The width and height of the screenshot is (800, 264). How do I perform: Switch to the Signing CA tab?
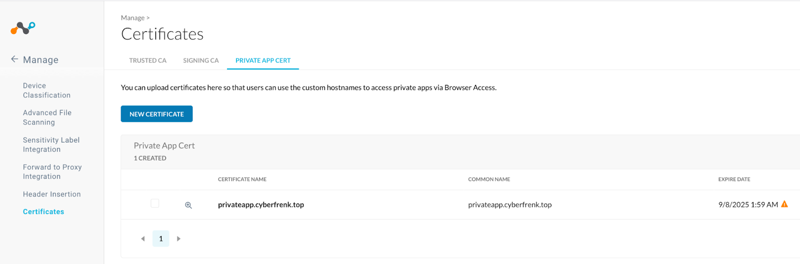[201, 60]
